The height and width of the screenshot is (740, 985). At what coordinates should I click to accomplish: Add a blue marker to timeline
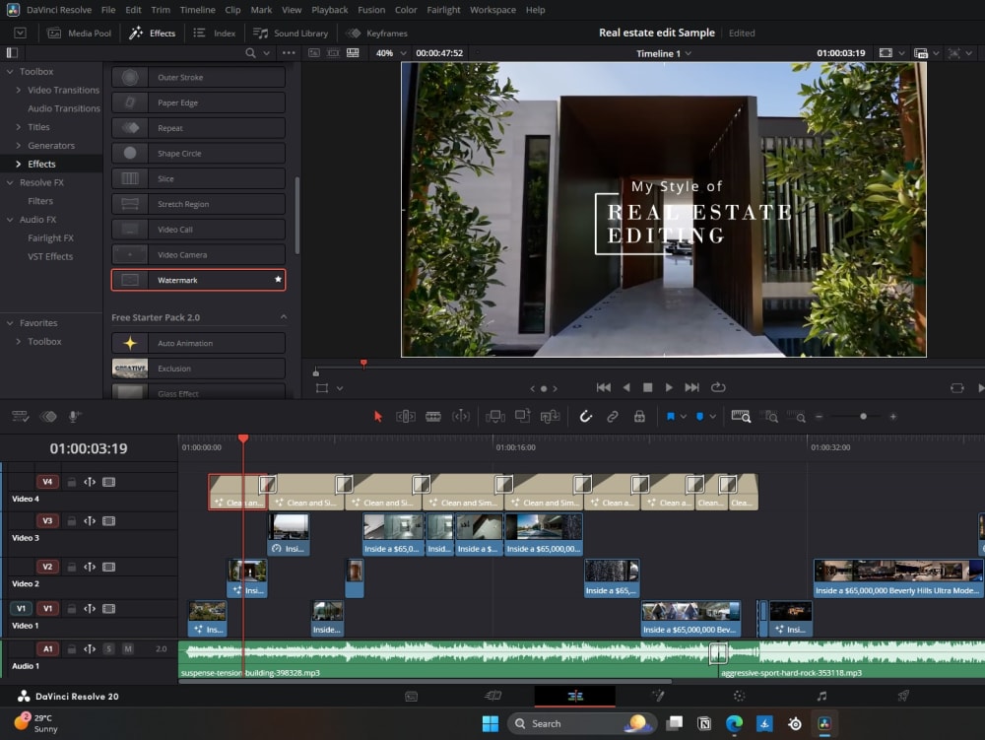point(699,417)
